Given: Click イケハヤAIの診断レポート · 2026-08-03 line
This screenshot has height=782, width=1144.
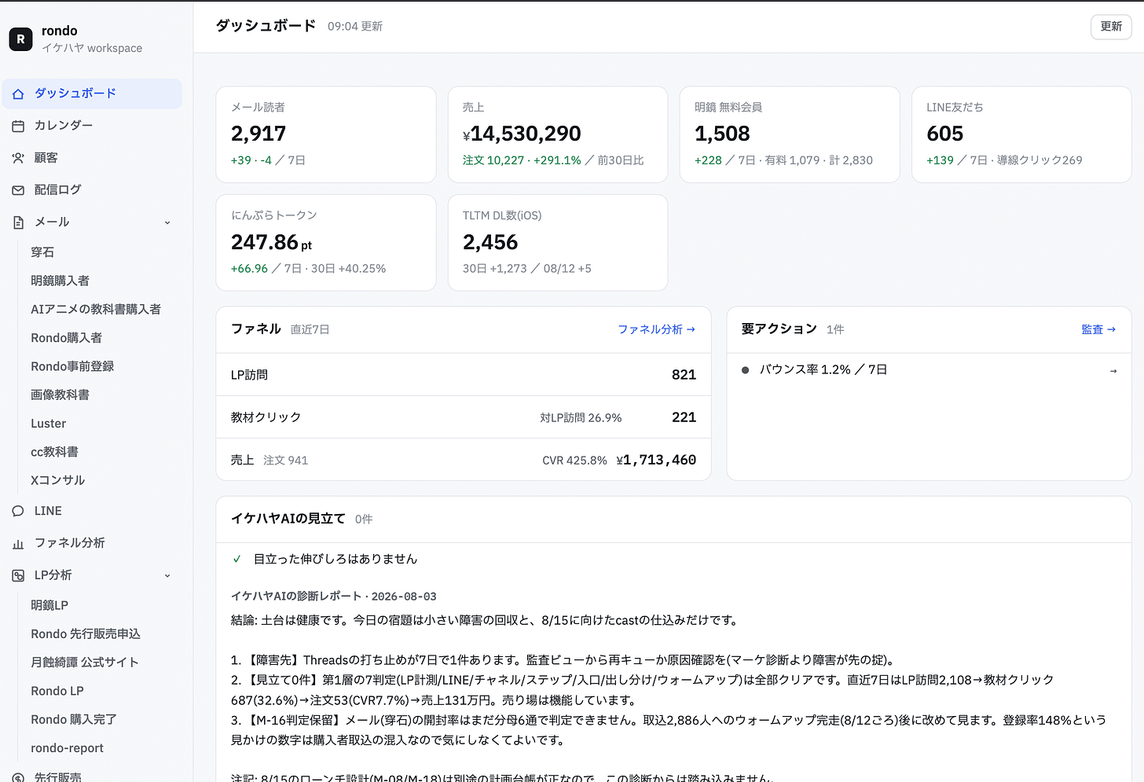Looking at the screenshot, I should (334, 596).
